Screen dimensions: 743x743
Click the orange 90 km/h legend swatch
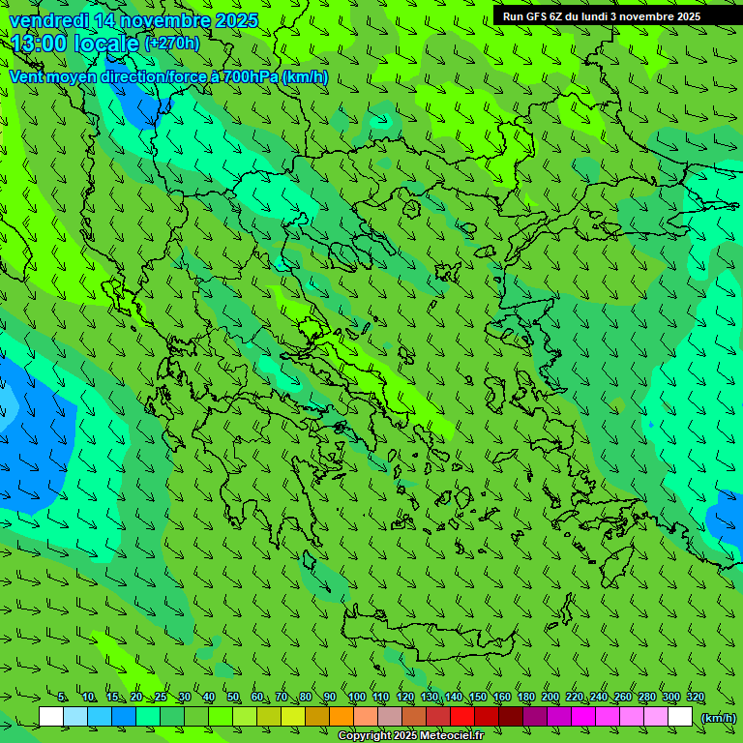[342, 717]
